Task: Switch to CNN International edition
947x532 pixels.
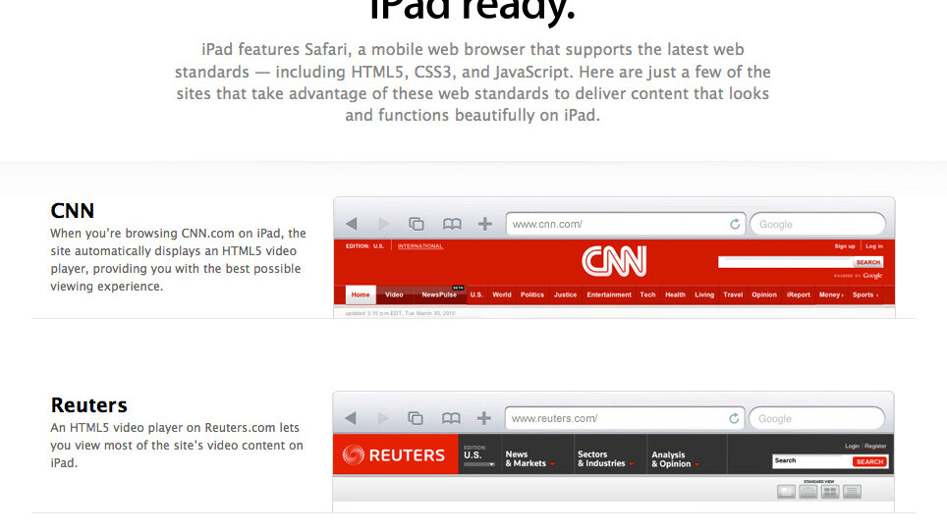Action: pyautogui.click(x=420, y=246)
